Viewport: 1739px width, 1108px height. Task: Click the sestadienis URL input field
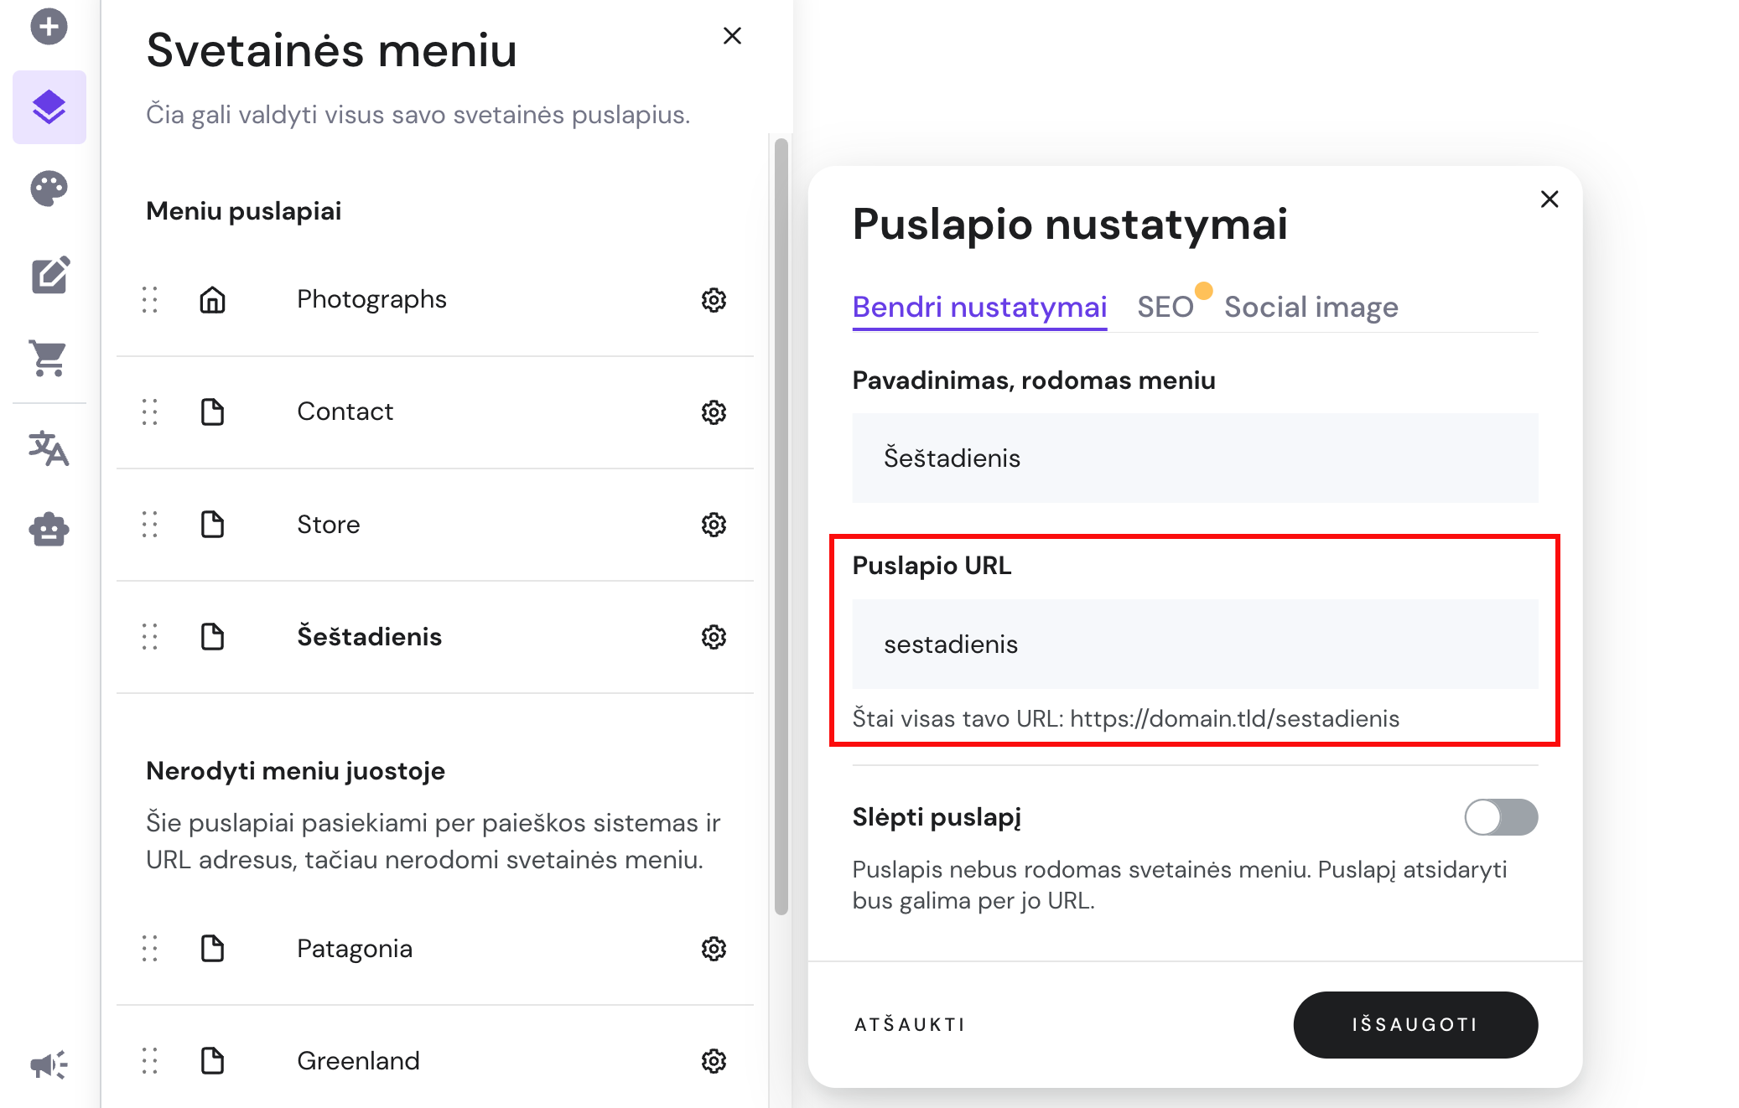pos(1194,644)
